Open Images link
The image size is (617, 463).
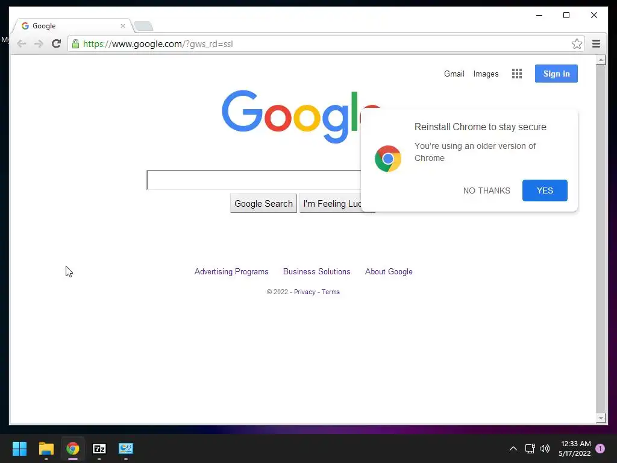coord(486,74)
